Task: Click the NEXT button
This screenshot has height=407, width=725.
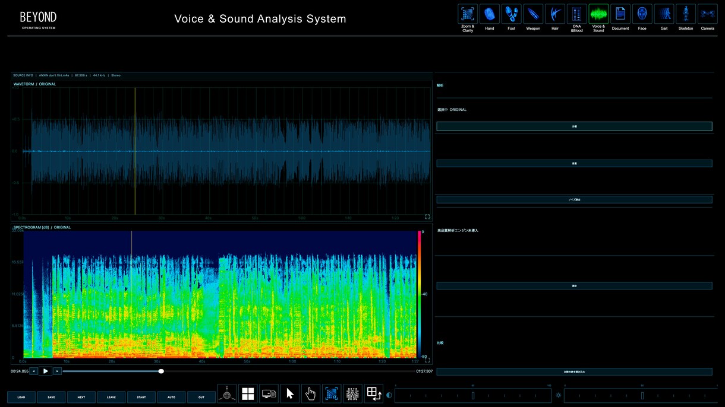Action: pos(81,398)
